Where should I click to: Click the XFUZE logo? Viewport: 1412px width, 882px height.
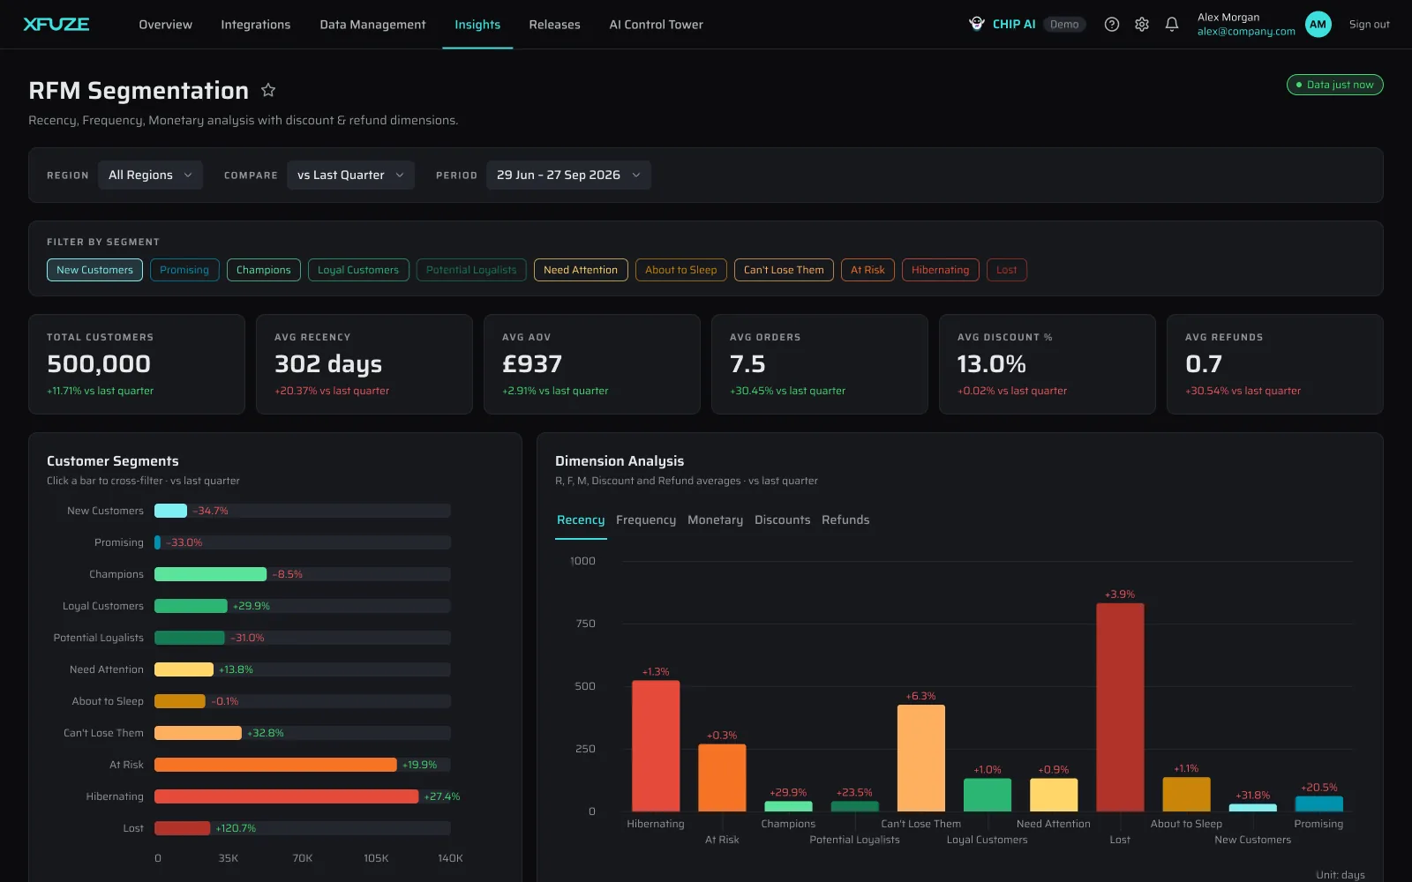point(56,24)
